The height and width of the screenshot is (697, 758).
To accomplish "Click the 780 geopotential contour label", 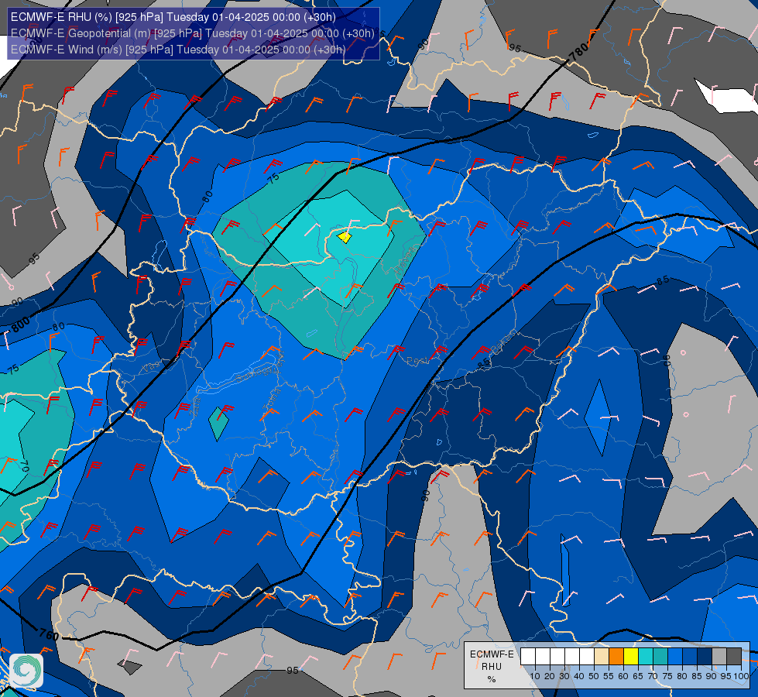I will (578, 52).
